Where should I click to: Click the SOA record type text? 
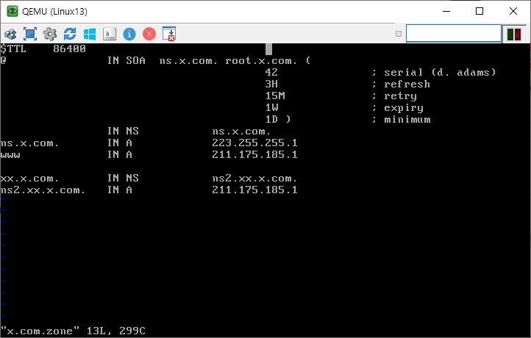[x=135, y=60]
